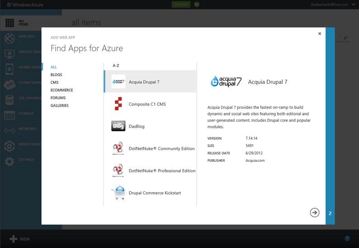The height and width of the screenshot is (248, 359).
Task: Open Virtual Machines sidebar icon
Action: [x=9, y=54]
